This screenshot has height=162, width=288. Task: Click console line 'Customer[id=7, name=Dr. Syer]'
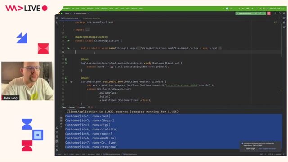click(91, 143)
